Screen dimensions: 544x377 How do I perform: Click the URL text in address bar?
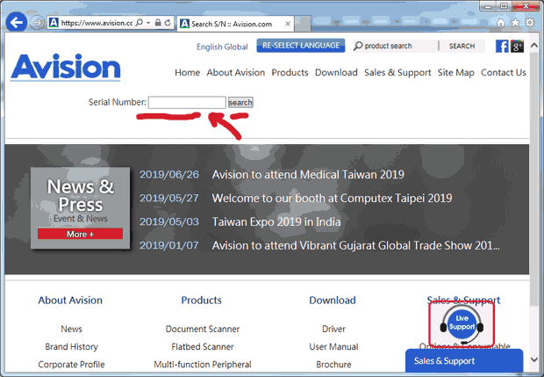(97, 23)
